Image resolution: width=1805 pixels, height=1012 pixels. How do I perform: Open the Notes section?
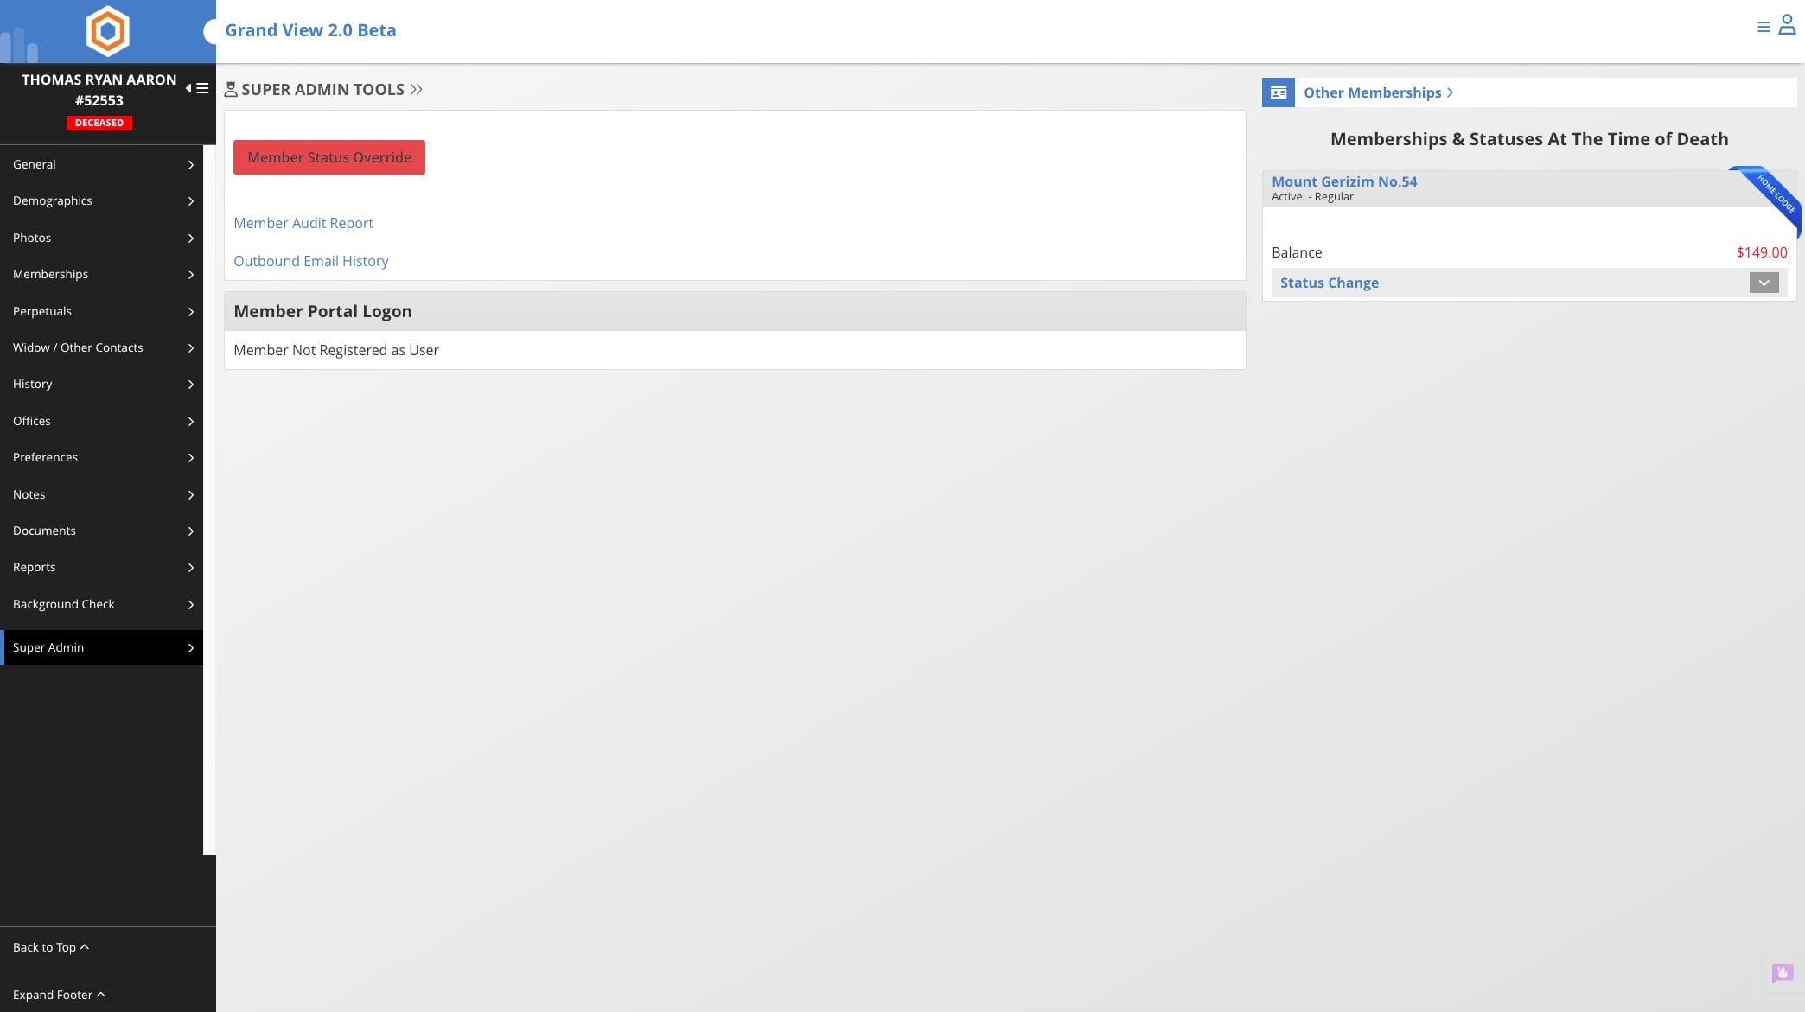101,494
